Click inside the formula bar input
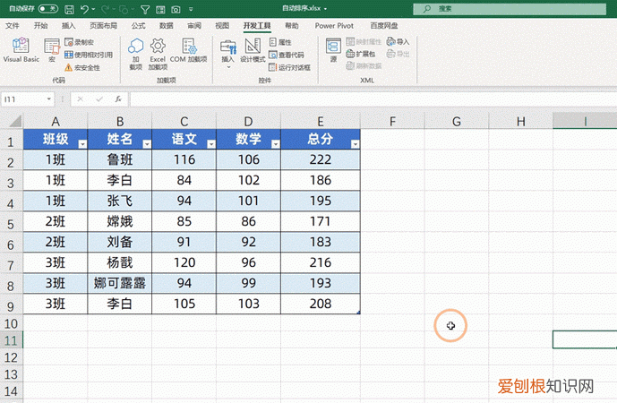The image size is (617, 403). [373, 99]
